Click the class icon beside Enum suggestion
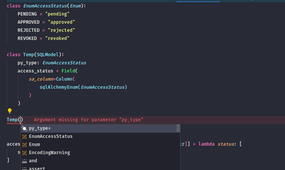Screen dimensions: 285x170 click(x=24, y=144)
